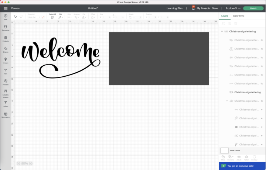The width and height of the screenshot is (266, 170).
Task: Click the Blank Canvas color swatch
Action: point(224,150)
